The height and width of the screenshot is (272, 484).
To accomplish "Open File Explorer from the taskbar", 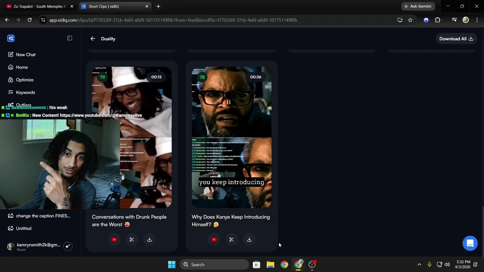I will 270,264.
